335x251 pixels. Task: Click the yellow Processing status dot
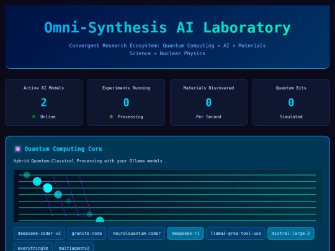point(111,117)
